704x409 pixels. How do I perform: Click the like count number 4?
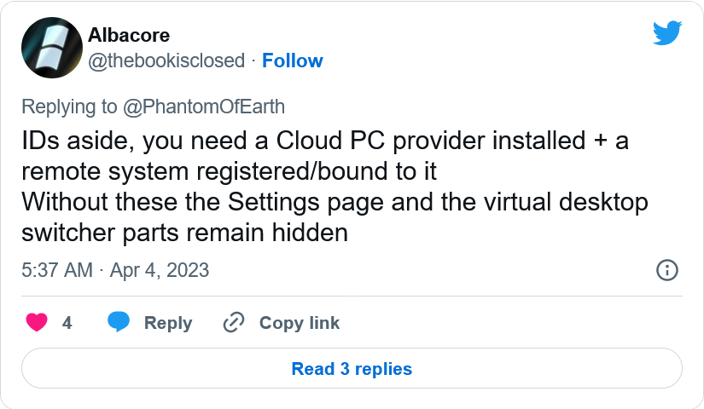click(x=67, y=323)
